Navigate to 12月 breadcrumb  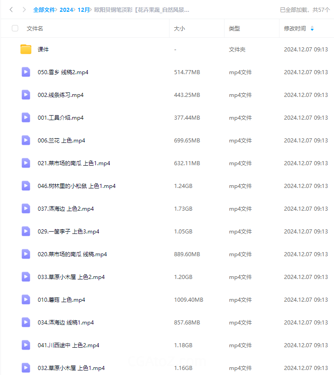[x=84, y=10]
